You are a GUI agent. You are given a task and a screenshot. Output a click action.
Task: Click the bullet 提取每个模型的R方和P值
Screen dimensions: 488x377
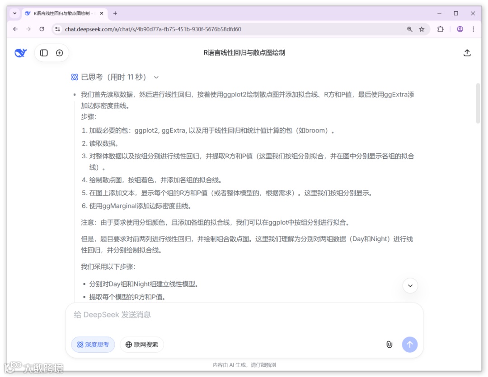(x=127, y=297)
